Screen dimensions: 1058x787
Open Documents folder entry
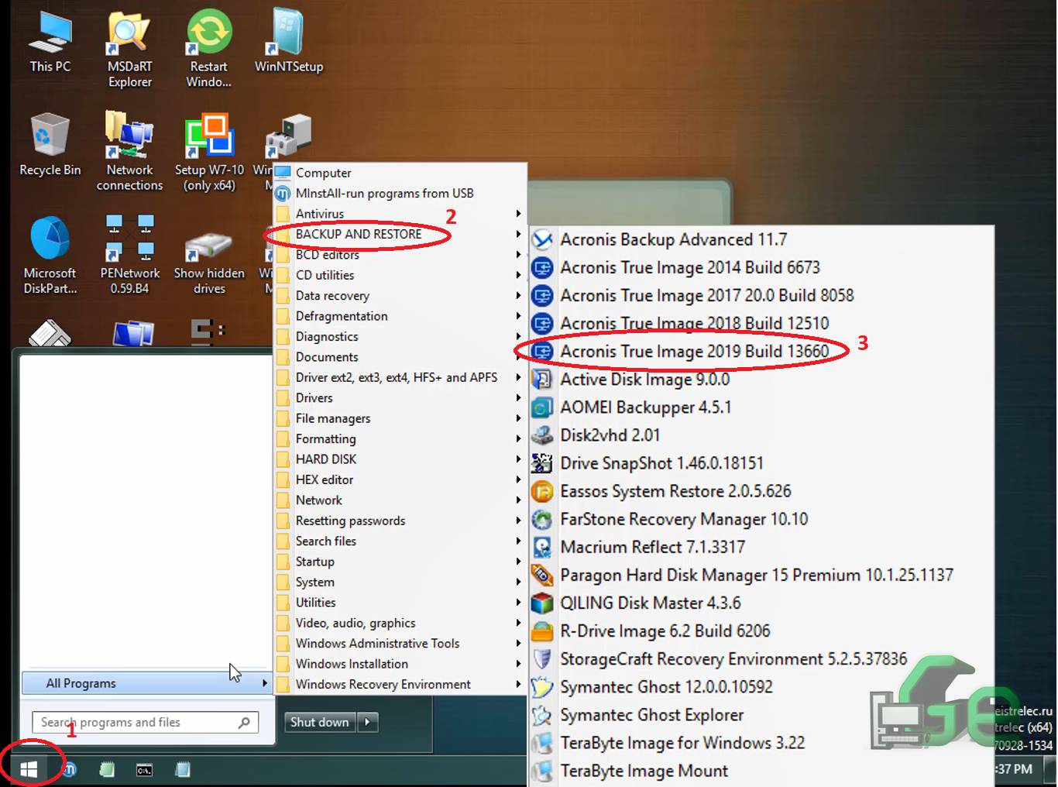click(x=400, y=357)
